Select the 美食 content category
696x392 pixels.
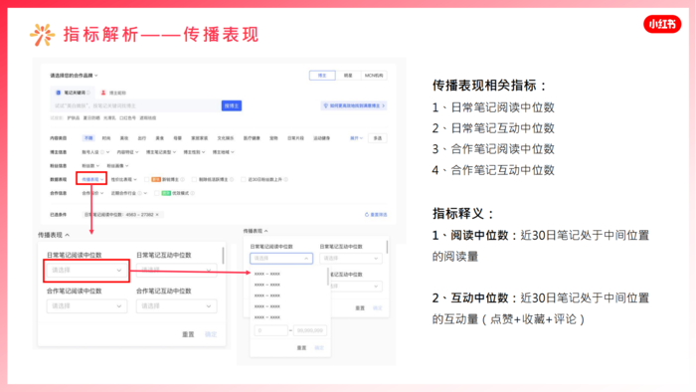point(159,138)
